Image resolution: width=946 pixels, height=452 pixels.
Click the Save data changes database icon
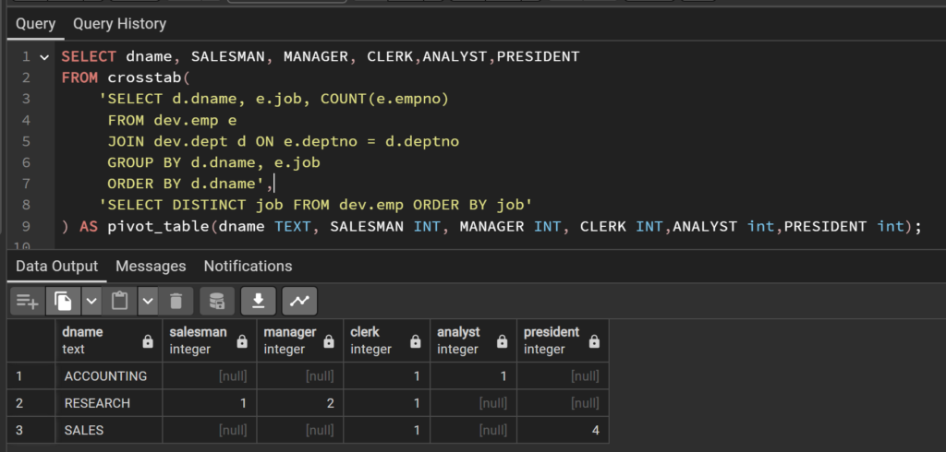tap(217, 301)
